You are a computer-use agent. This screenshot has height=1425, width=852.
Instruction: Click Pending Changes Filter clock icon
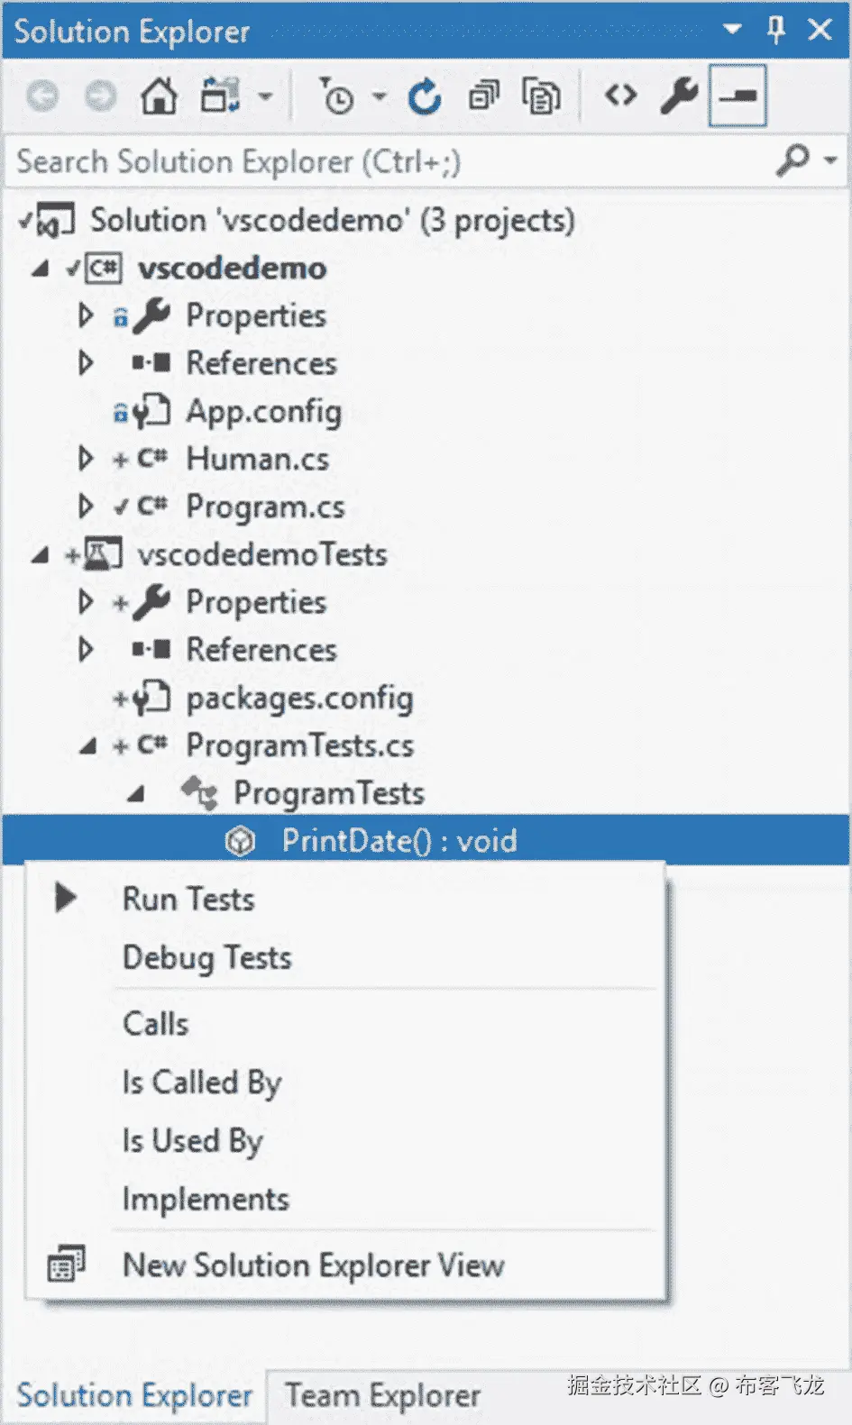pyautogui.click(x=338, y=96)
